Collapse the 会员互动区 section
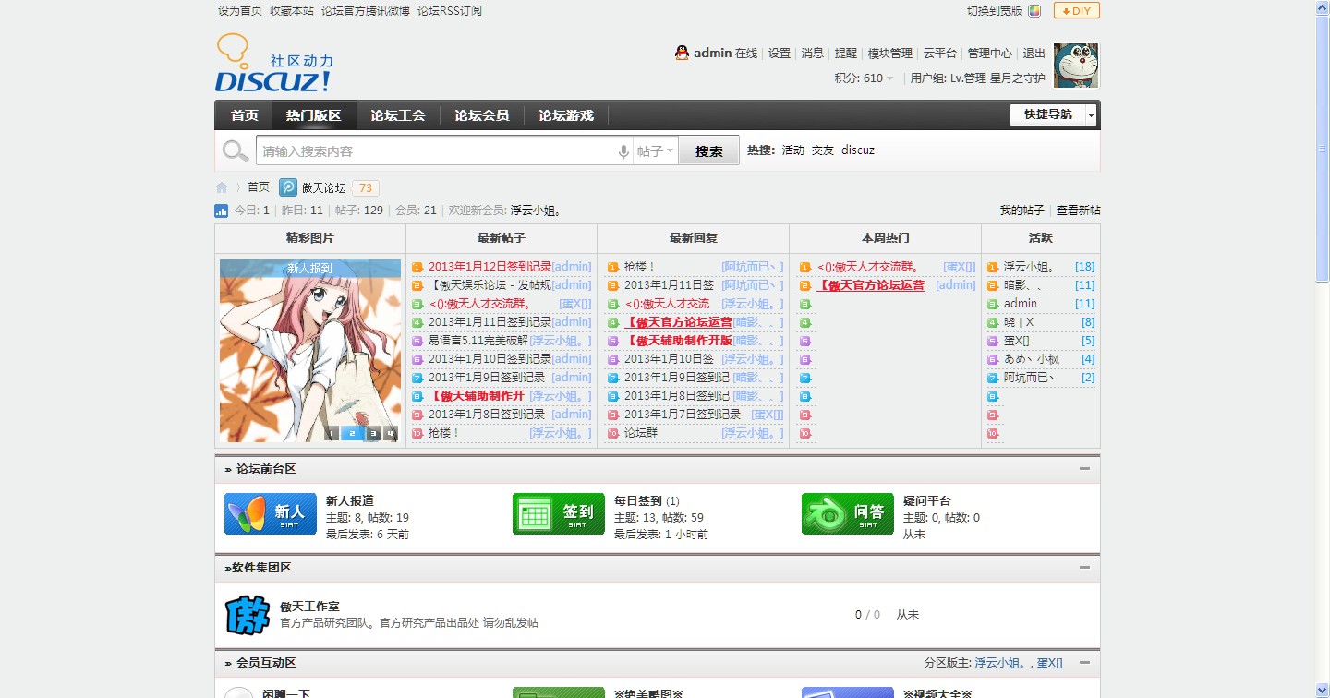1330x698 pixels. [x=1084, y=663]
